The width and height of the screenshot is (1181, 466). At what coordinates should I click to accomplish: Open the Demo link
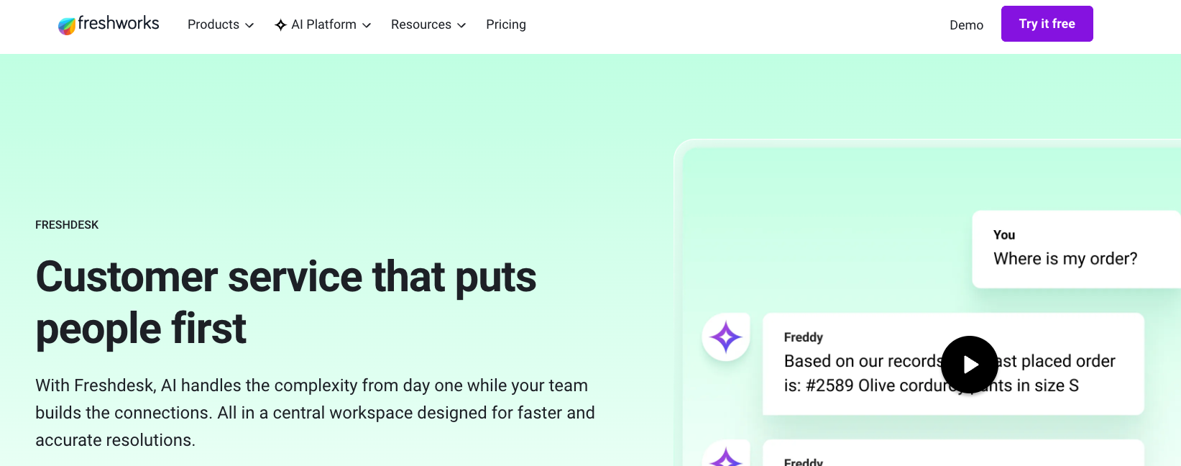coord(966,25)
